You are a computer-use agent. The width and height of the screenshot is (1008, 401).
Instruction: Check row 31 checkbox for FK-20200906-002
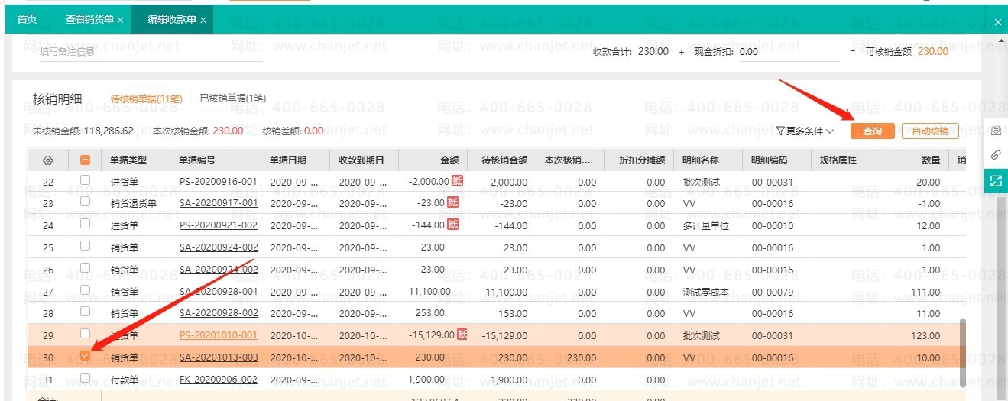(x=85, y=377)
